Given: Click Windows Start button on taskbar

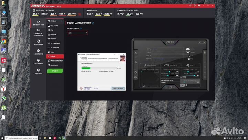Looking at the screenshot, I should pyautogui.click(x=2, y=138).
